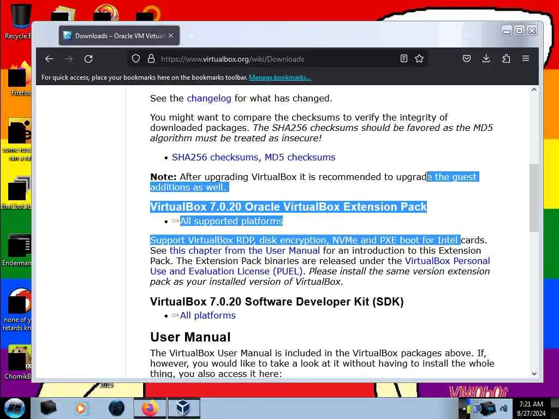This screenshot has width=559, height=419.
Task: Toggle reader view icon in address bar
Action: point(403,58)
